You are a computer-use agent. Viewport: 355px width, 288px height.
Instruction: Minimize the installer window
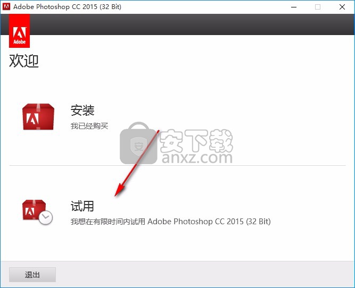pos(294,7)
